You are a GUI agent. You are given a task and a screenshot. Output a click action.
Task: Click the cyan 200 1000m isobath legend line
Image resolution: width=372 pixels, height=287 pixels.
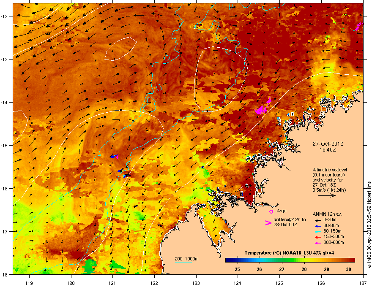(x=183, y=263)
